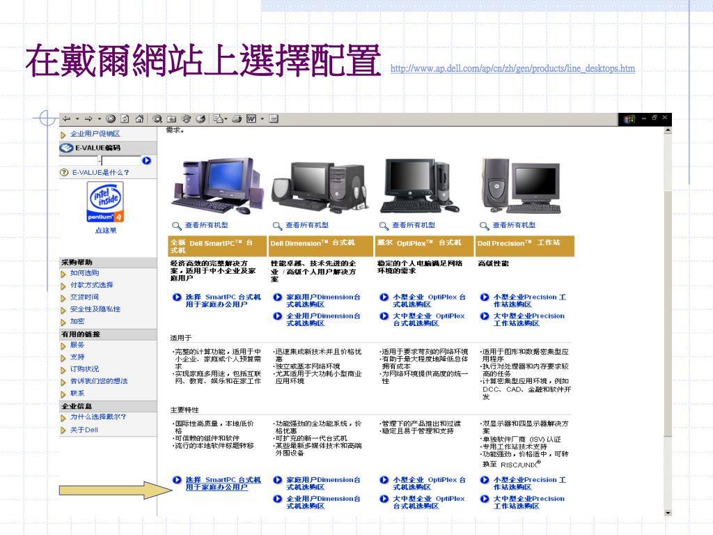The width and height of the screenshot is (713, 535).
Task: Open upper 企业用户Dimension台式机选购区 link
Action: (323, 319)
